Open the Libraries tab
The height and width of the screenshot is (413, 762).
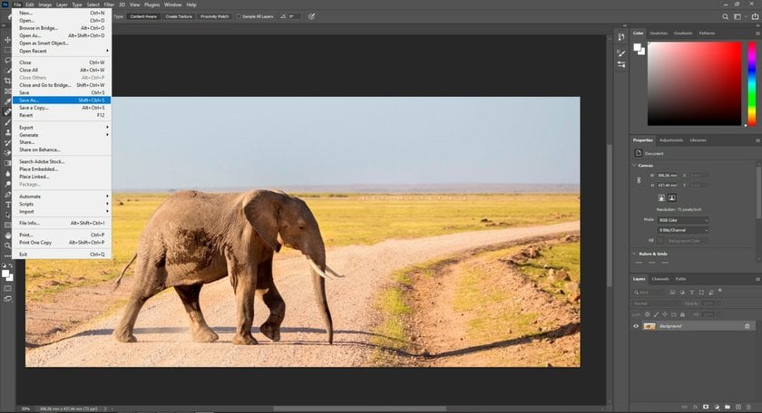point(698,140)
